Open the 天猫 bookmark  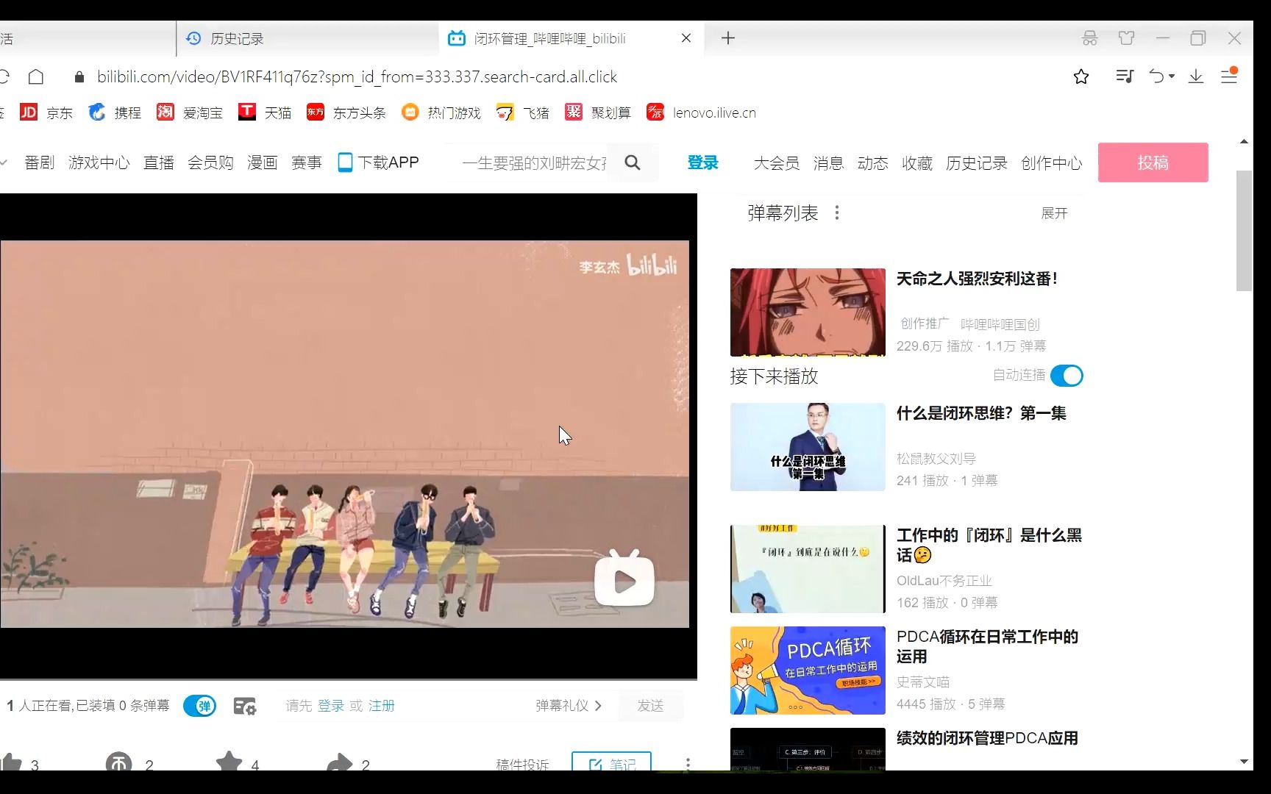(x=265, y=112)
